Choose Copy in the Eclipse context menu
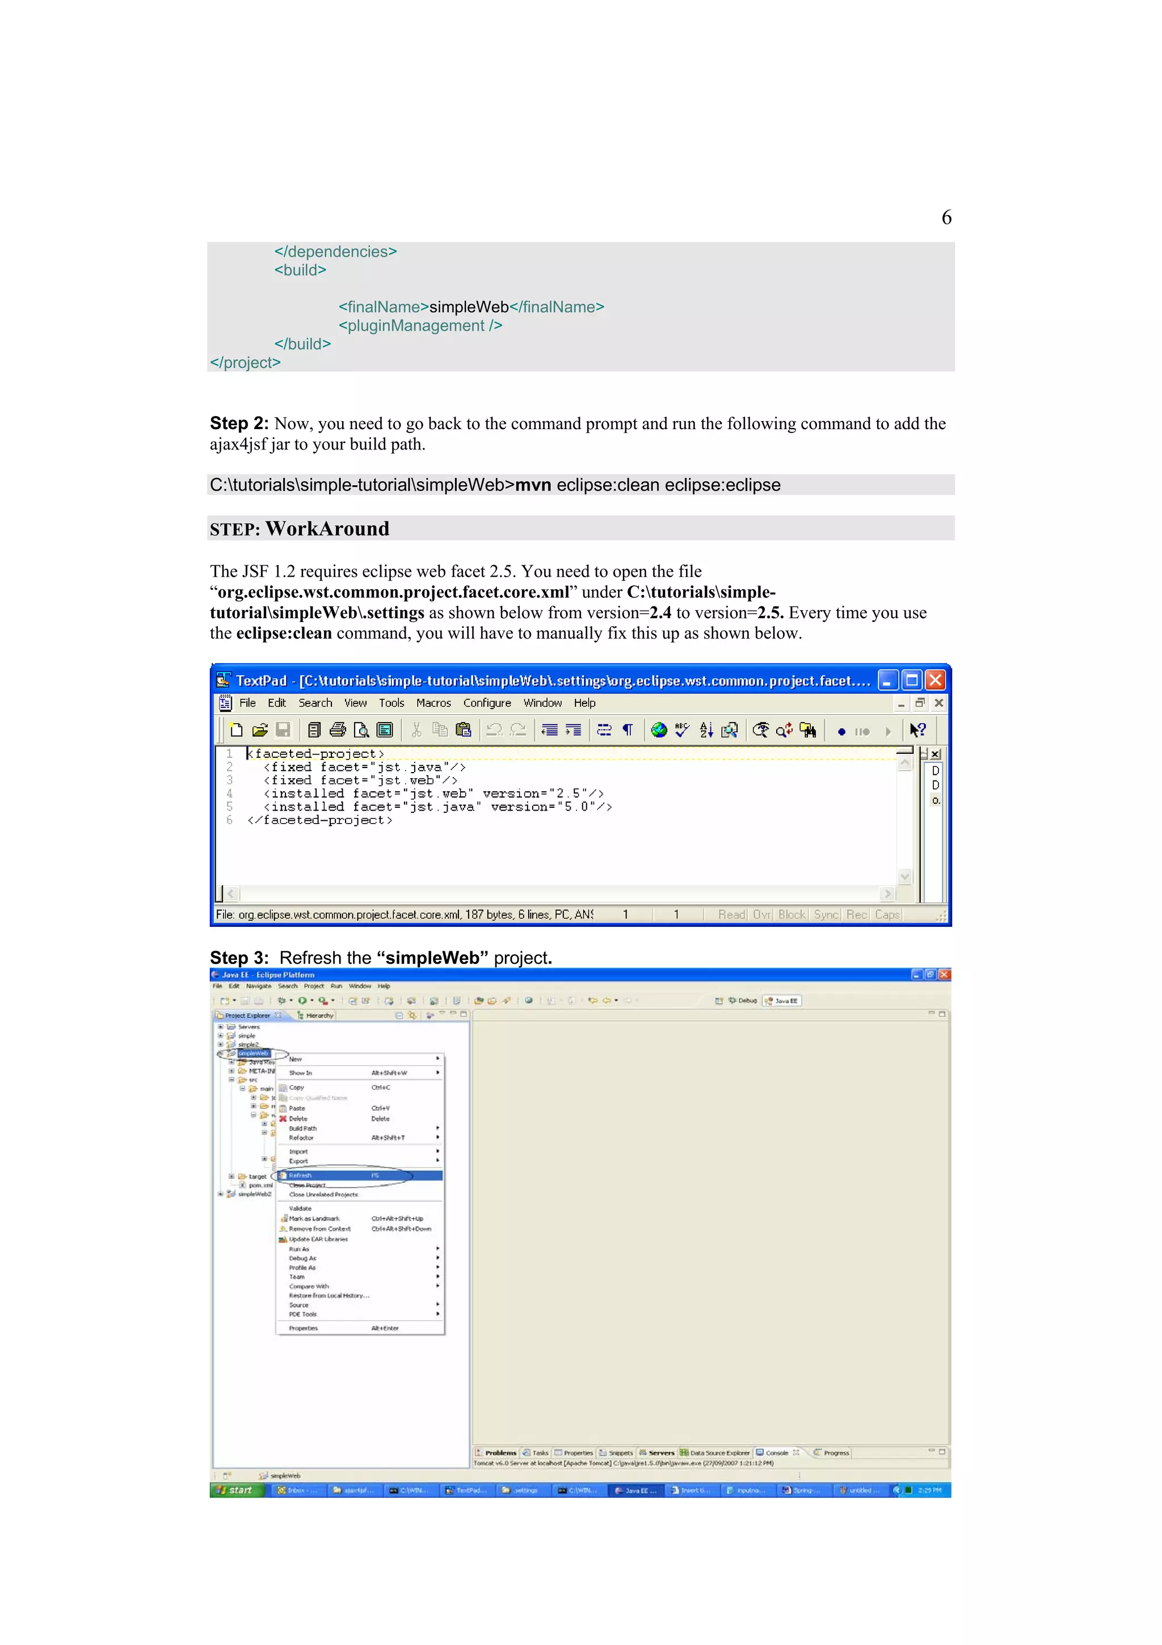The image size is (1162, 1645). point(360,1088)
